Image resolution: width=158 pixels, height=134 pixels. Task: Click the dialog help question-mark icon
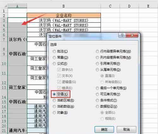[x=122, y=35]
